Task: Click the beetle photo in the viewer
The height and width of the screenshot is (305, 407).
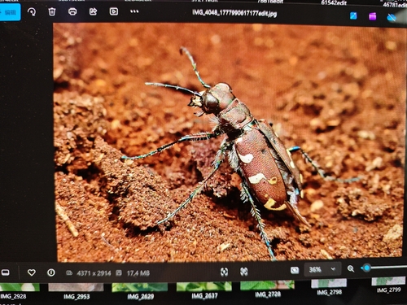Action: [230, 142]
